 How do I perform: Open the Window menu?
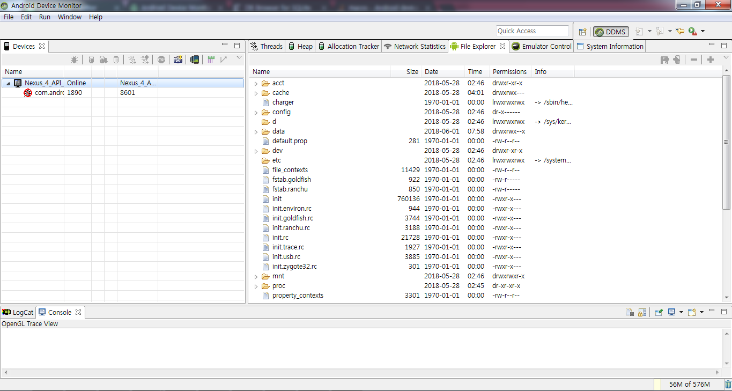(70, 17)
